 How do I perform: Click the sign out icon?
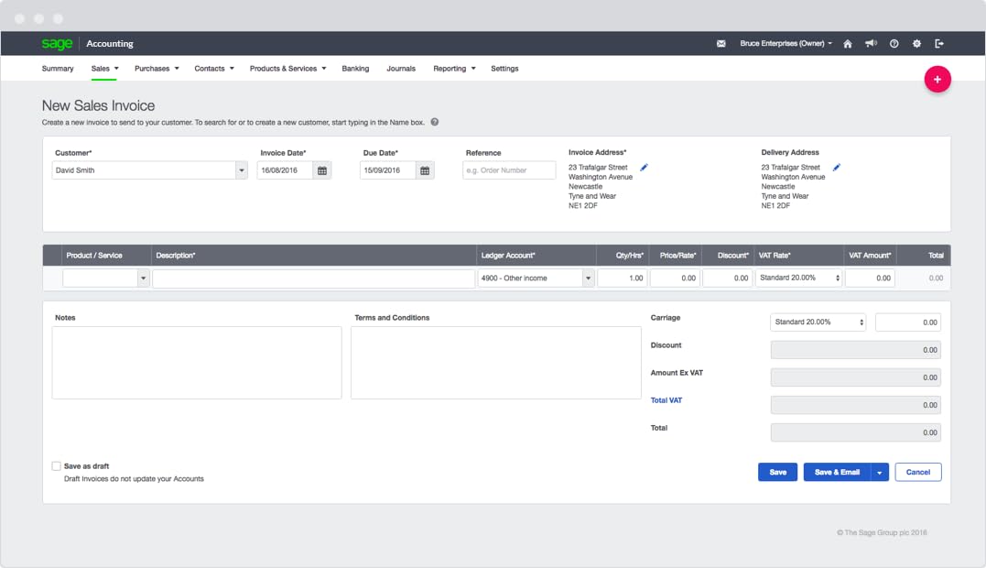pos(939,44)
